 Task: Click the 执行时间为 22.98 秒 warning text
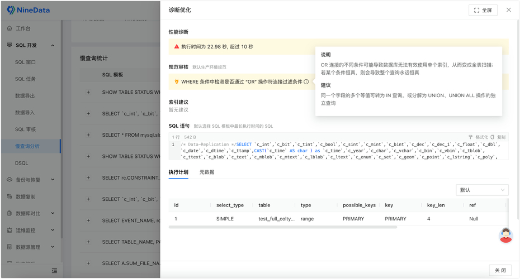click(217, 47)
